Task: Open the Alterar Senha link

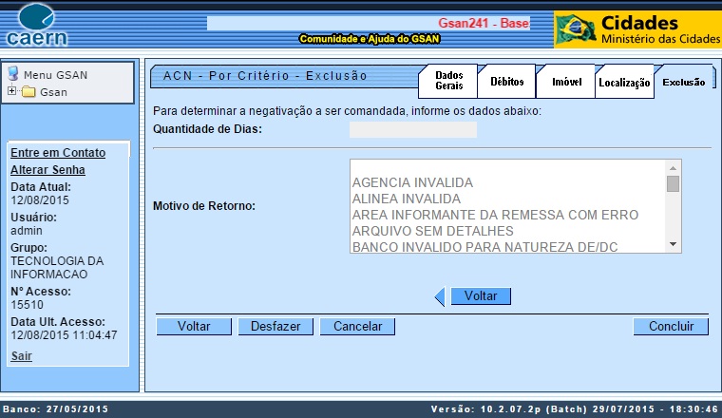Action: coord(47,169)
